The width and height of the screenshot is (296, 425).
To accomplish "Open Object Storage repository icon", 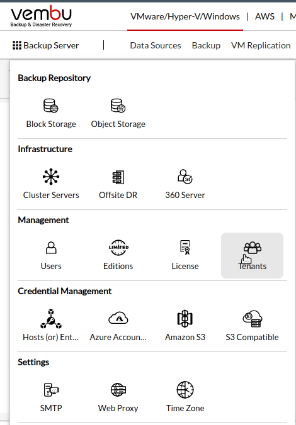I will click(x=118, y=106).
